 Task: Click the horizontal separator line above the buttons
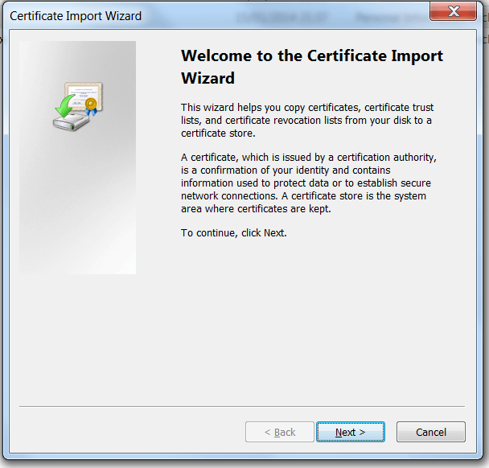241,406
